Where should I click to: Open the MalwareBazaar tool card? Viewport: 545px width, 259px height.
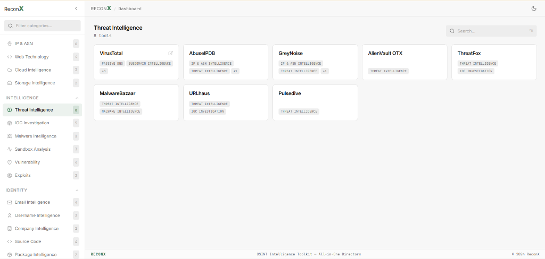[136, 102]
